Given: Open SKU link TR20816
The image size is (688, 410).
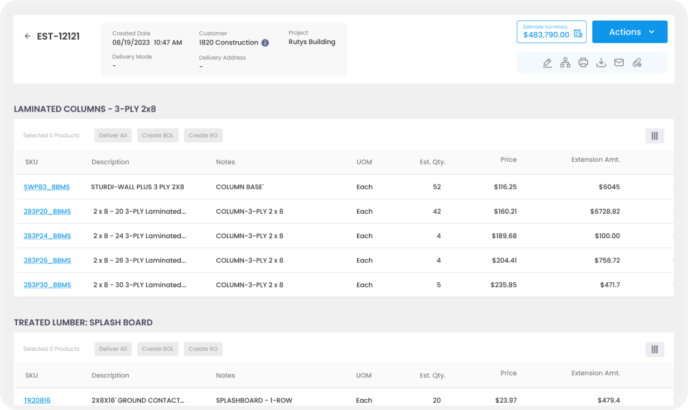Looking at the screenshot, I should pyautogui.click(x=37, y=401).
